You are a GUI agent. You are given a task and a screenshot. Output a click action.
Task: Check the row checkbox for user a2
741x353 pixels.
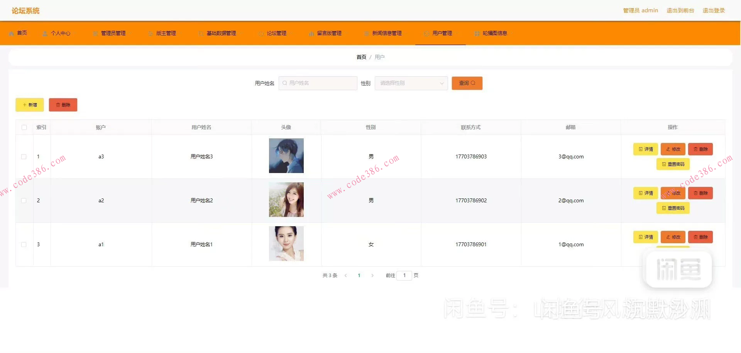tap(24, 200)
